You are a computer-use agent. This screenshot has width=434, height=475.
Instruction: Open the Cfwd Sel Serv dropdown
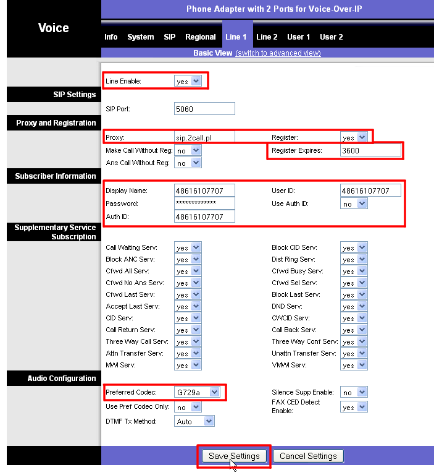(354, 283)
